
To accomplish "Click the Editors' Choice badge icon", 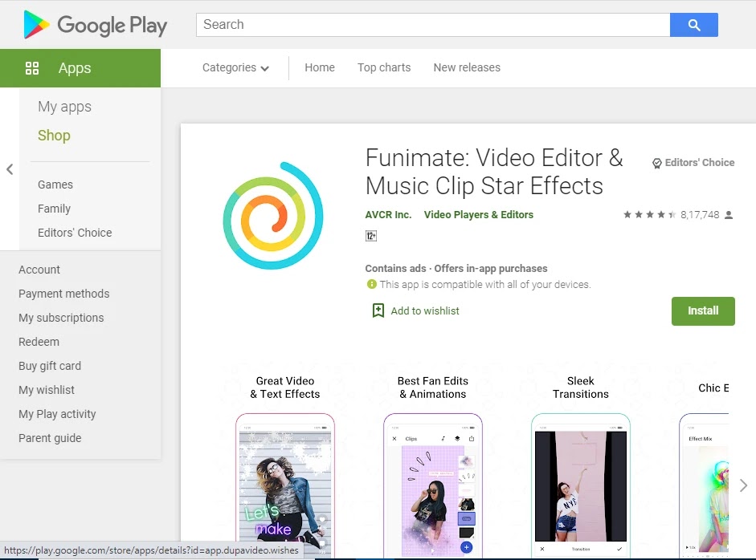I will [656, 163].
